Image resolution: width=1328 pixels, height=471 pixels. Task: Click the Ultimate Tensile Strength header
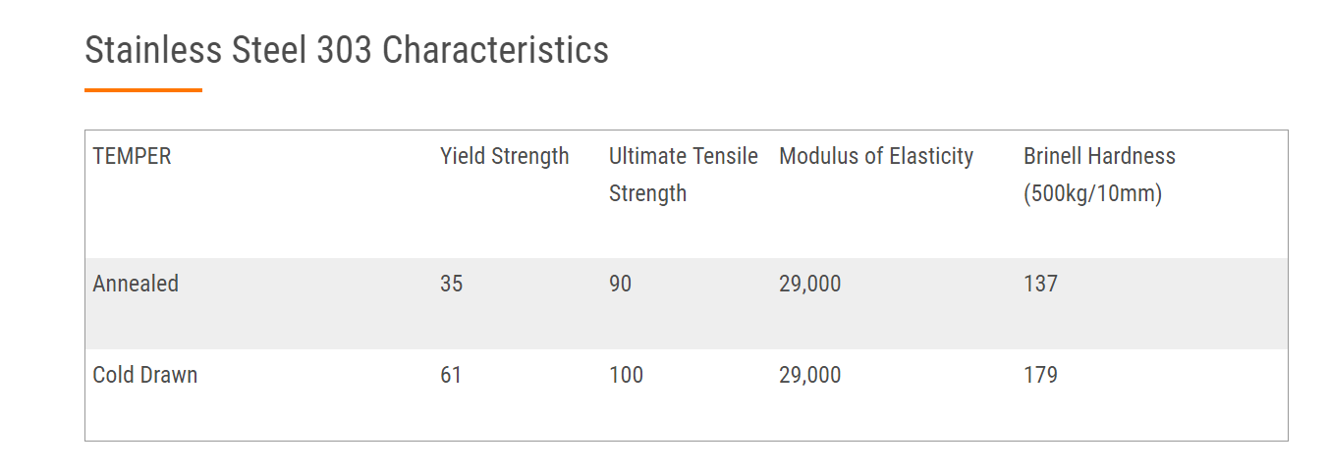coord(683,175)
